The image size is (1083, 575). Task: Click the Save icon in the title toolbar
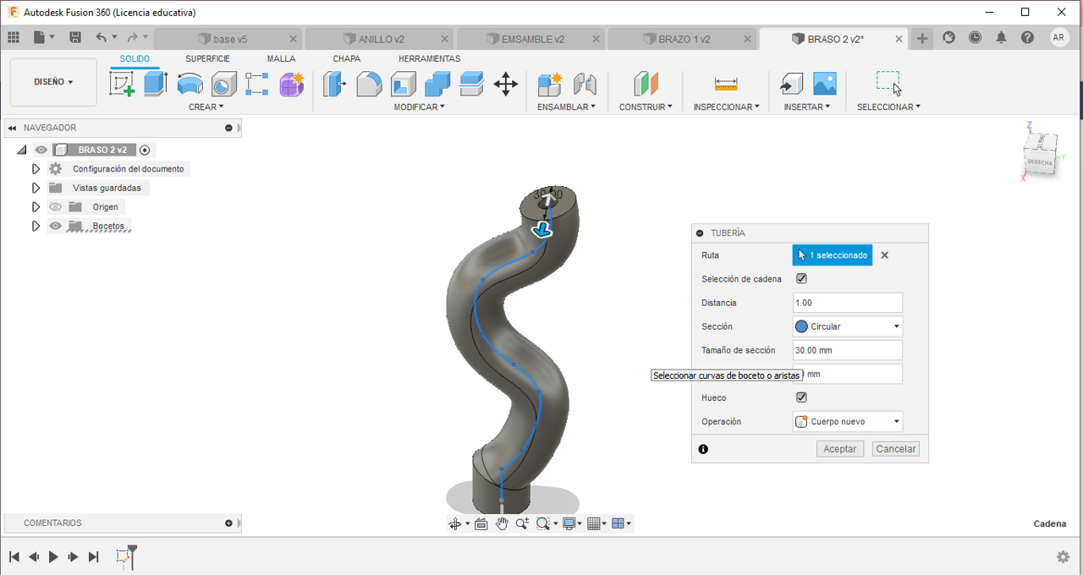(x=75, y=38)
